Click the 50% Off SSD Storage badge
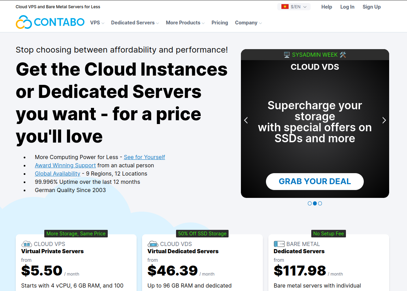 tap(202, 234)
